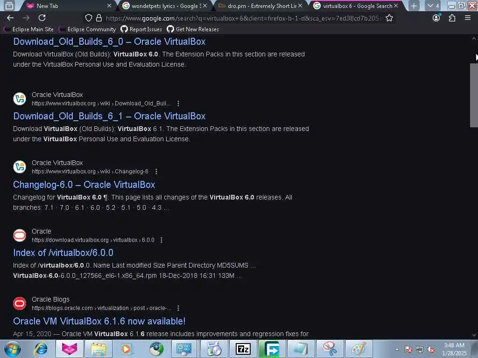Click the VirtualBox favicon of the Old_Builds_6_1 result
Image resolution: width=478 pixels, height=358 pixels.
20,99
